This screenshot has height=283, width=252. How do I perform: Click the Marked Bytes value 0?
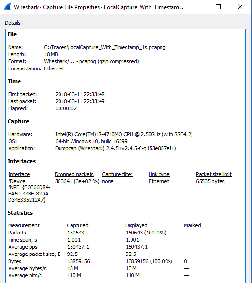(x=185, y=261)
